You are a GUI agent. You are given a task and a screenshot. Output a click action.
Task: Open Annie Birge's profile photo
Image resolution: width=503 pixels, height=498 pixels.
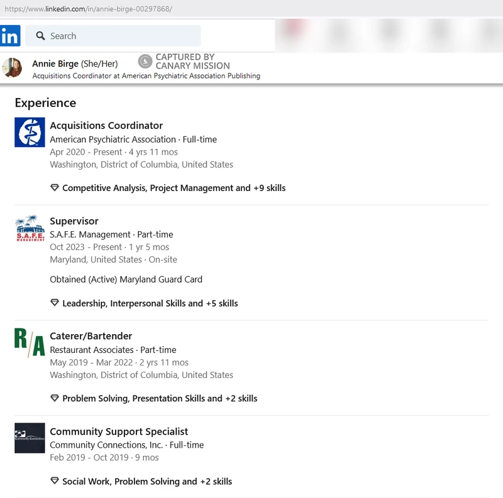pos(12,68)
